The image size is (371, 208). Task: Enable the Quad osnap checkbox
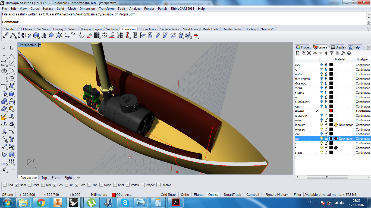[x=101, y=185]
